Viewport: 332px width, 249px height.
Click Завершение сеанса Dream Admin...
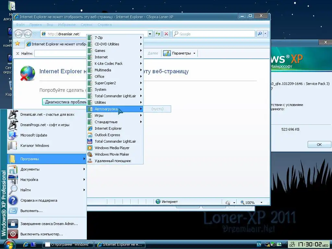47,224
